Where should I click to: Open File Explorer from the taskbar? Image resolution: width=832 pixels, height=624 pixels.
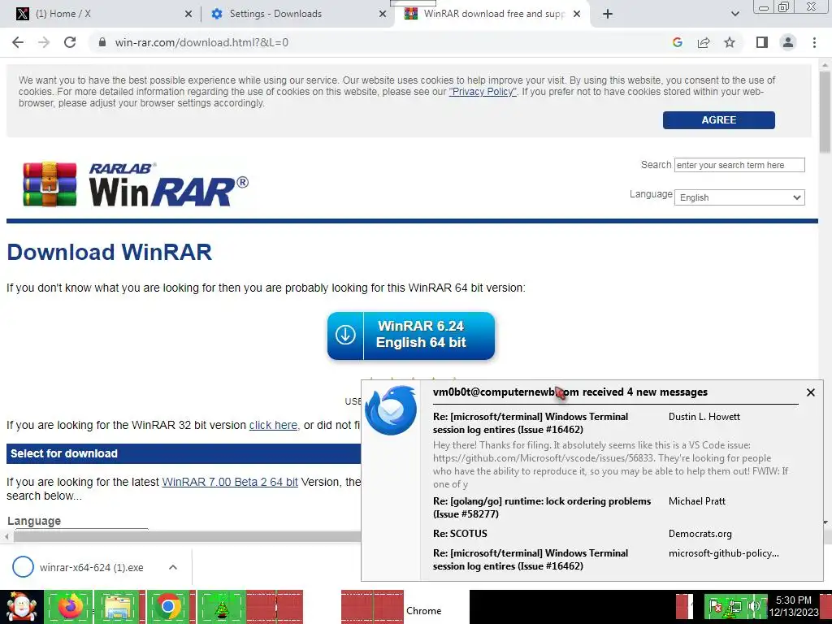119,607
